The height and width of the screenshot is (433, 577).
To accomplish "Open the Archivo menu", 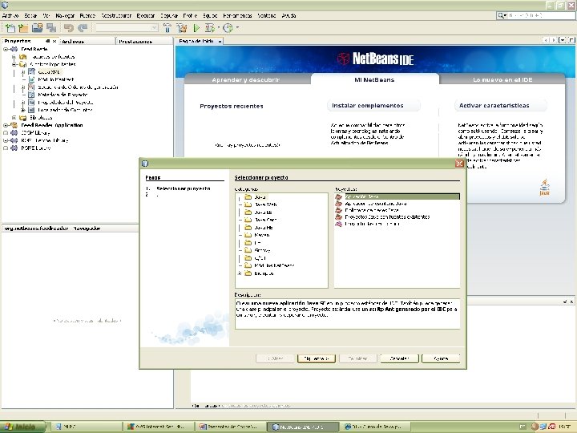I will (10, 15).
